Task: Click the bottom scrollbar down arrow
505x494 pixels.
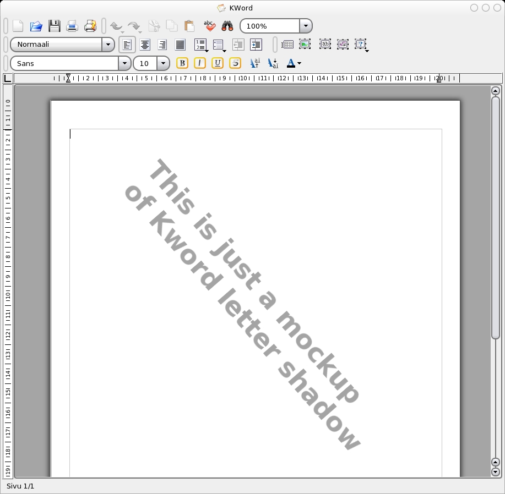Action: 496,472
